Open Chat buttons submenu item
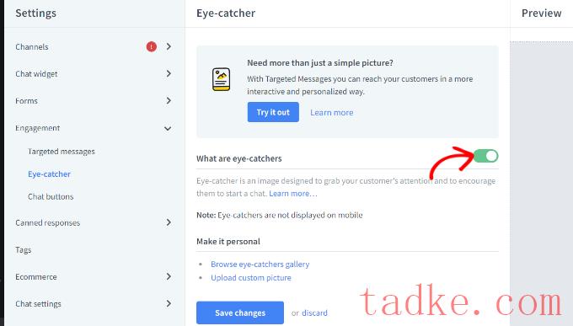Screen dimensions: 573x326 tap(51, 196)
